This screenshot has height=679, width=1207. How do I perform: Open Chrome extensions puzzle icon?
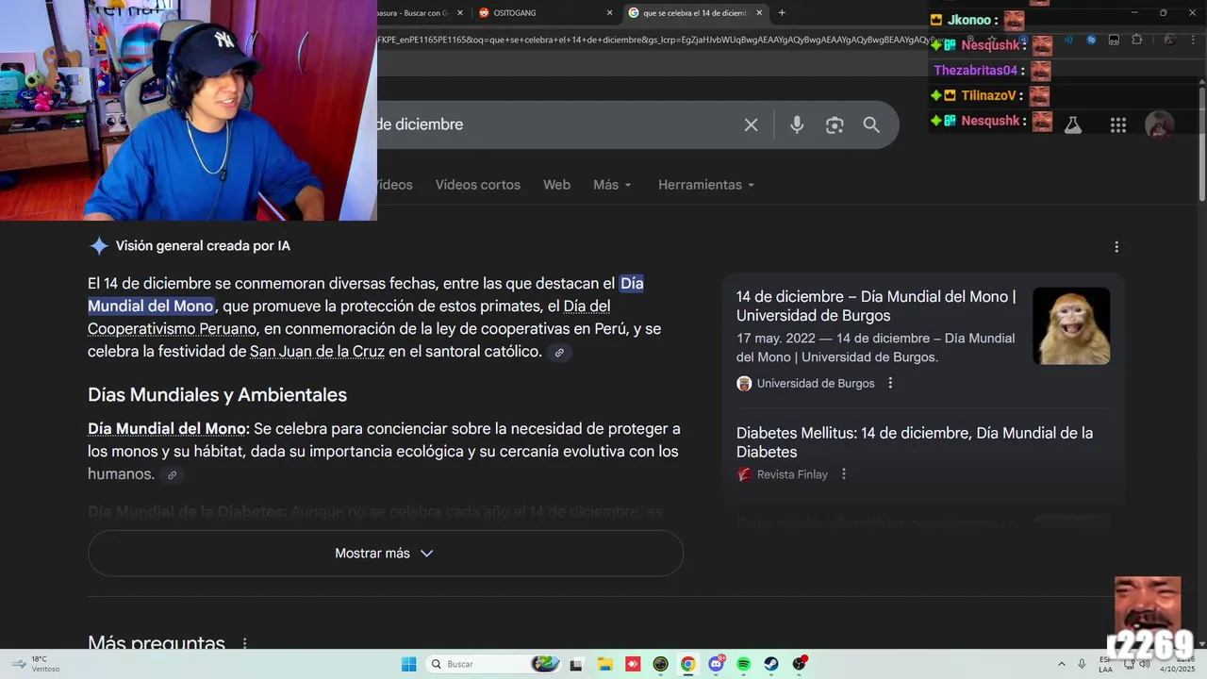pos(1136,40)
